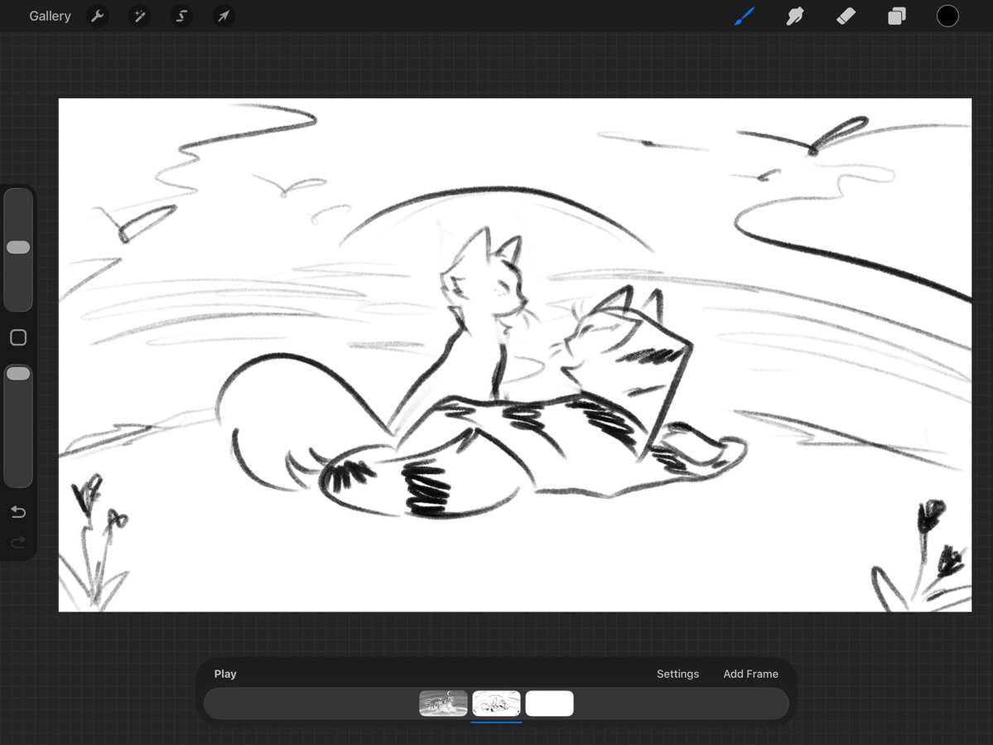Select the Transform arrow tool
Viewport: 993px width, 745px height.
coord(223,16)
